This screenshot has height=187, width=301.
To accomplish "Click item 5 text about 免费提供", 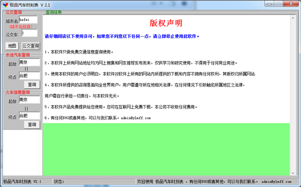I will 121,107.
